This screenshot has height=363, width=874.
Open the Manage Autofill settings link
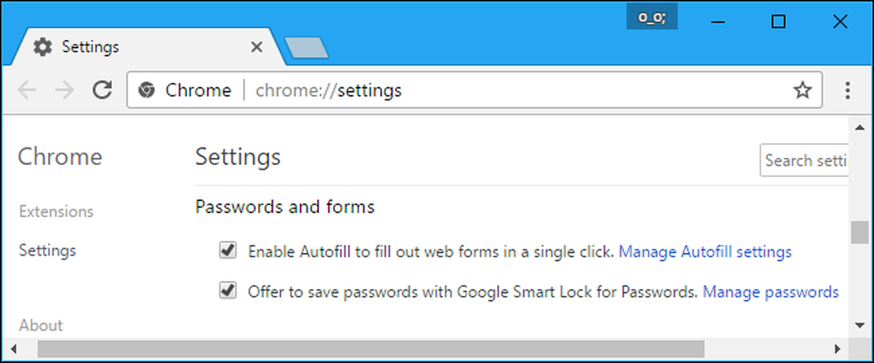tap(705, 252)
